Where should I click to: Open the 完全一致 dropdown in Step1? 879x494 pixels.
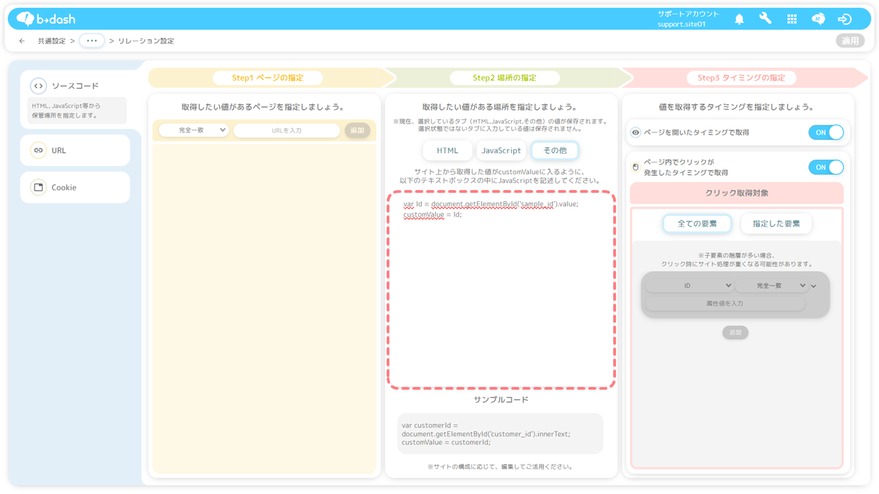(x=194, y=130)
